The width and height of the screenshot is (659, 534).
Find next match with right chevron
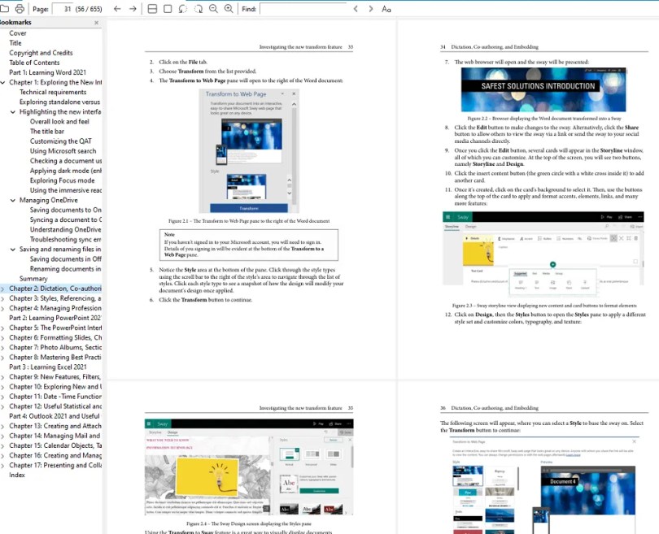[371, 9]
